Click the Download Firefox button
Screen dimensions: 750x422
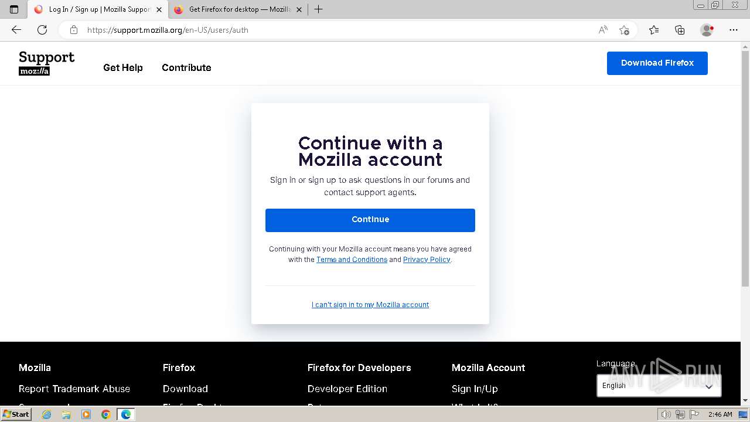(657, 63)
